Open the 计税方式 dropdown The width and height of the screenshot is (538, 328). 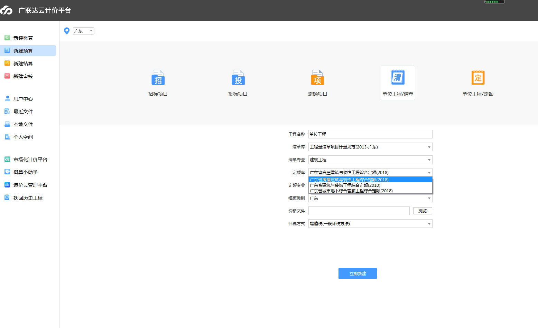[370, 224]
